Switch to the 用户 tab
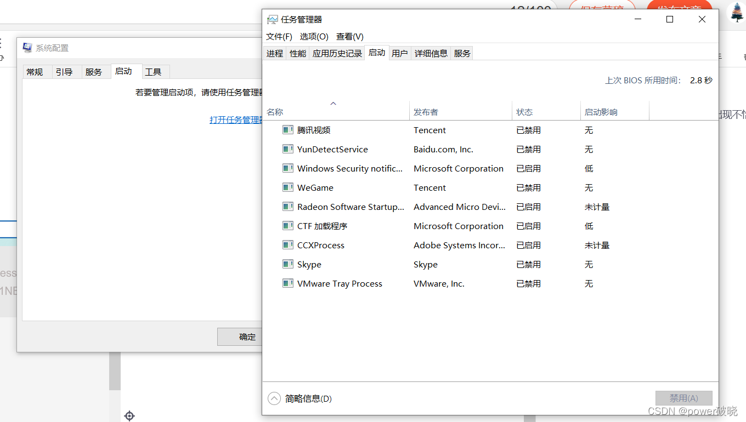746x422 pixels. click(400, 53)
